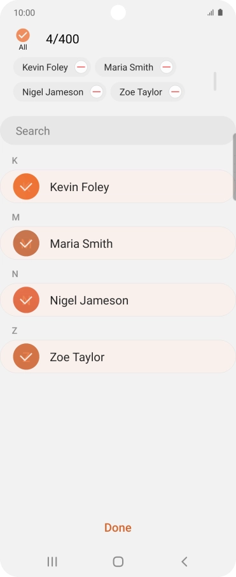Click the contact list fast-scroll handle
Image resolution: width=236 pixels, height=577 pixels.
[x=235, y=167]
